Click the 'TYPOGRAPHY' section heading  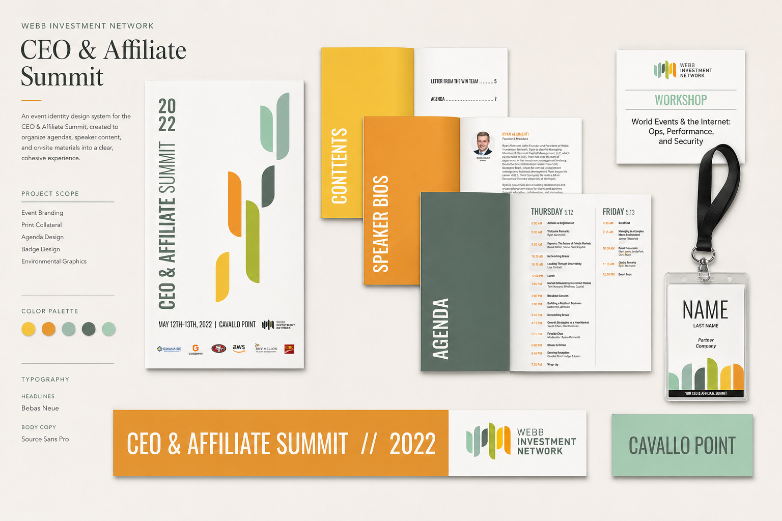(x=45, y=380)
